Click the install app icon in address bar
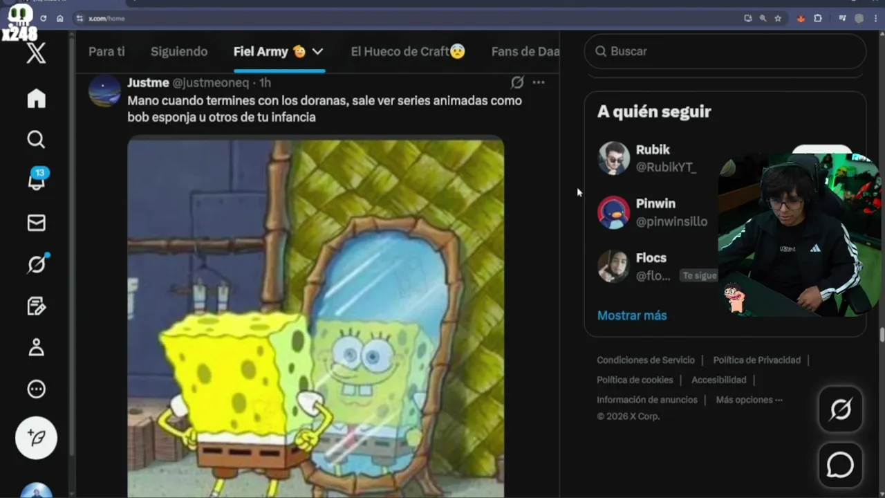The height and width of the screenshot is (498, 885). (748, 19)
